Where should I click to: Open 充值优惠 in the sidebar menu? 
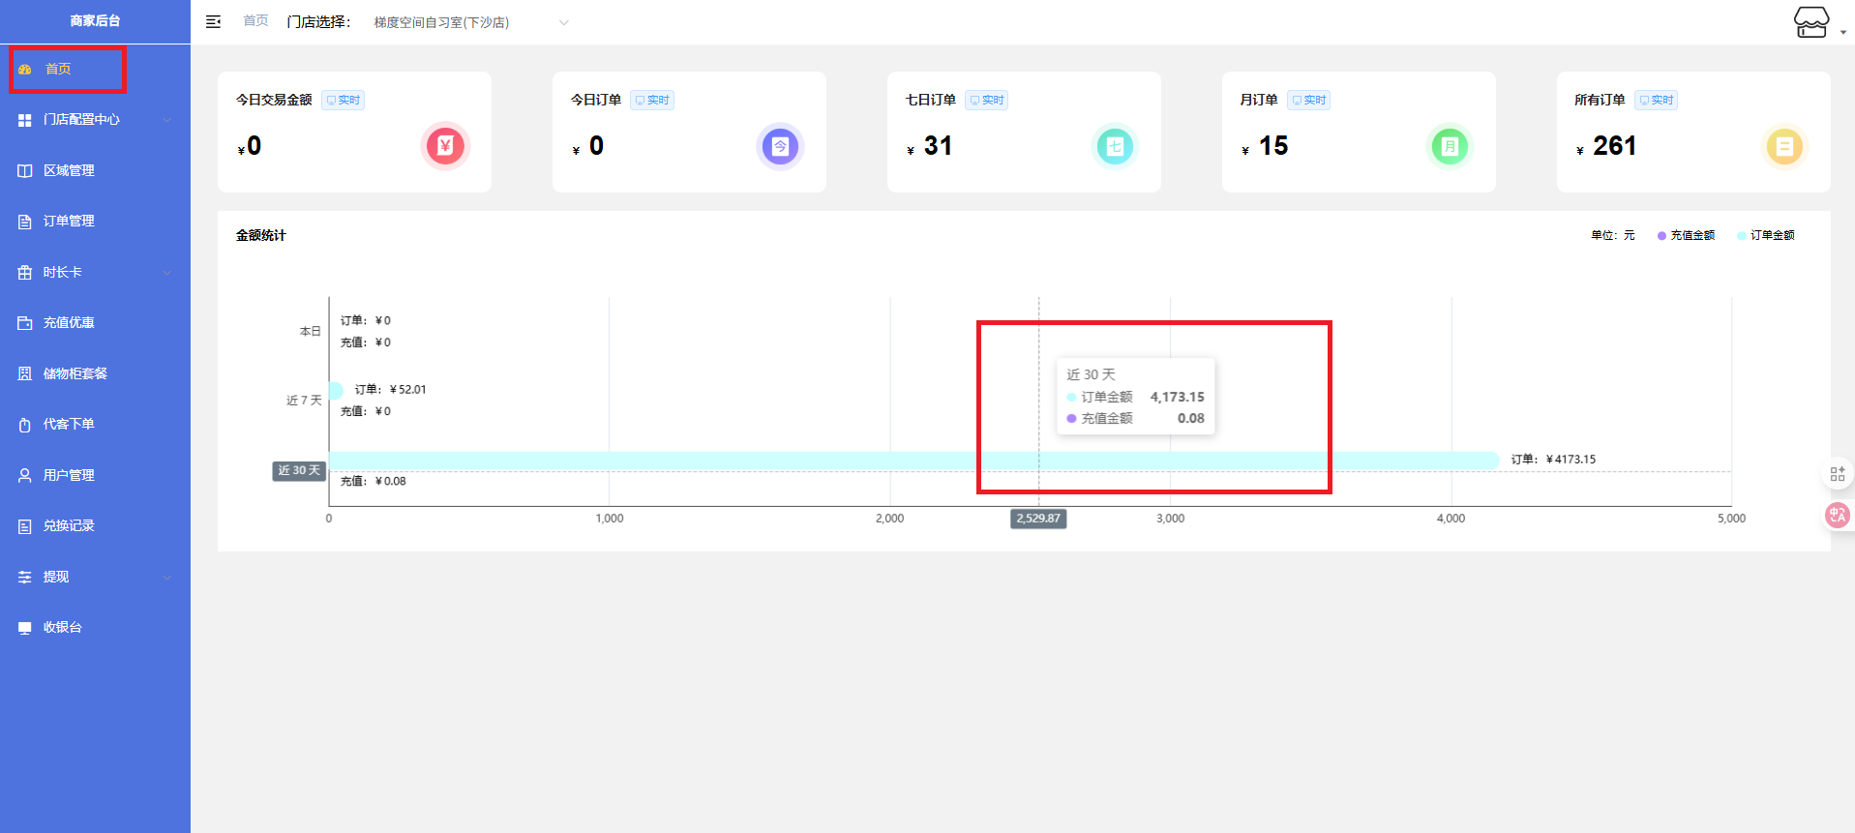[x=95, y=323]
